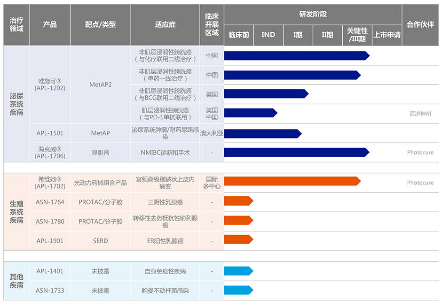The image size is (442, 305).
Task: Click the 'NMIBC诊断和手术' indication cell
Action: pyautogui.click(x=165, y=152)
